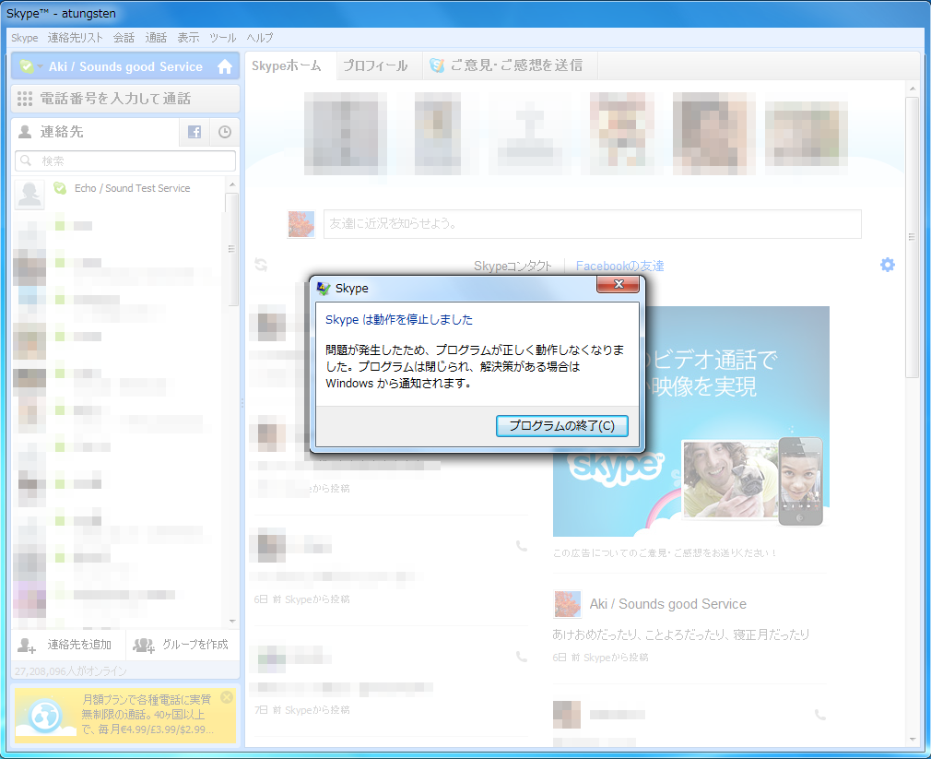Click the mood message input field

(592, 224)
